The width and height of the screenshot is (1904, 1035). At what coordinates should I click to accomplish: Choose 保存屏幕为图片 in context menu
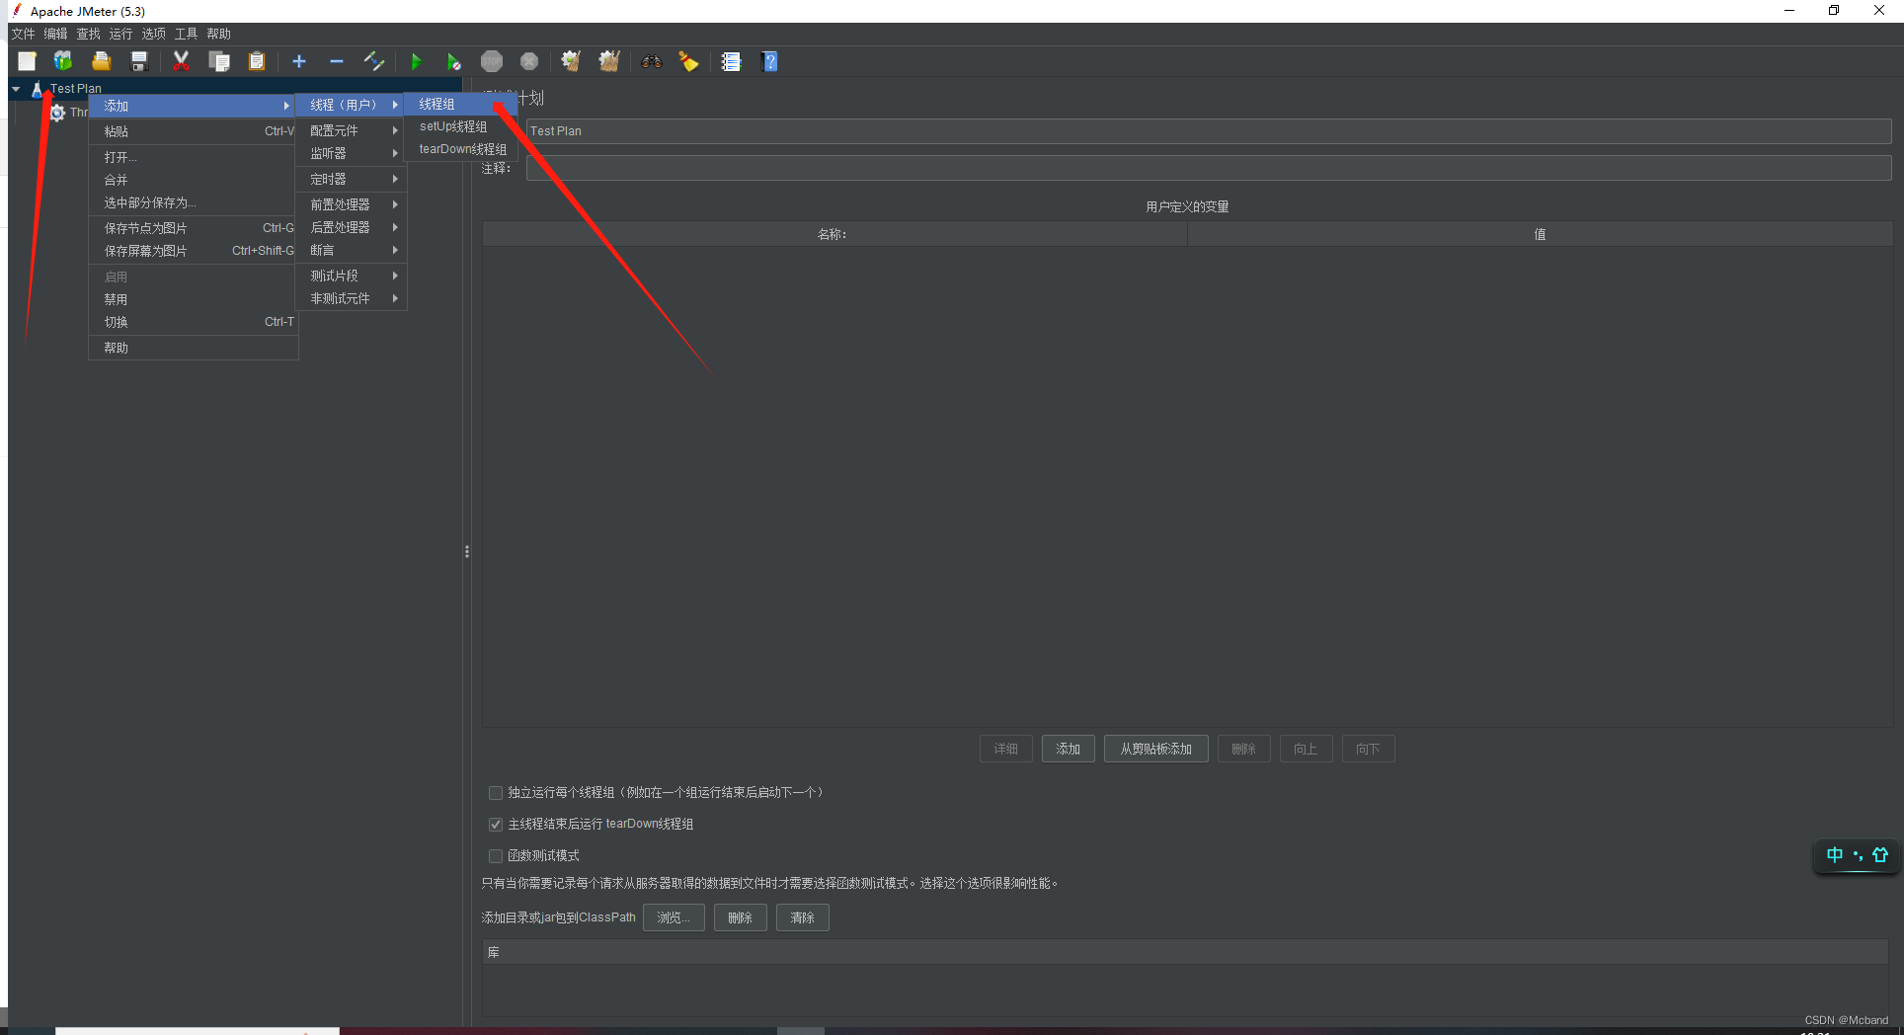click(x=194, y=251)
